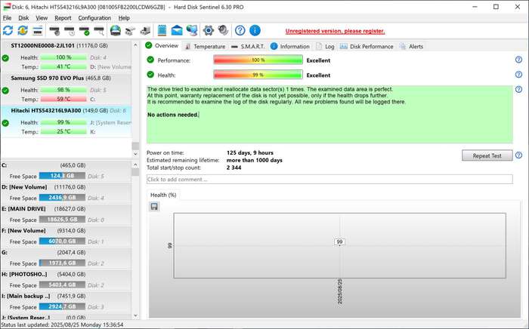This screenshot has height=329, width=529.
Task: Open settings with the blue gear icon
Action: click(208, 30)
